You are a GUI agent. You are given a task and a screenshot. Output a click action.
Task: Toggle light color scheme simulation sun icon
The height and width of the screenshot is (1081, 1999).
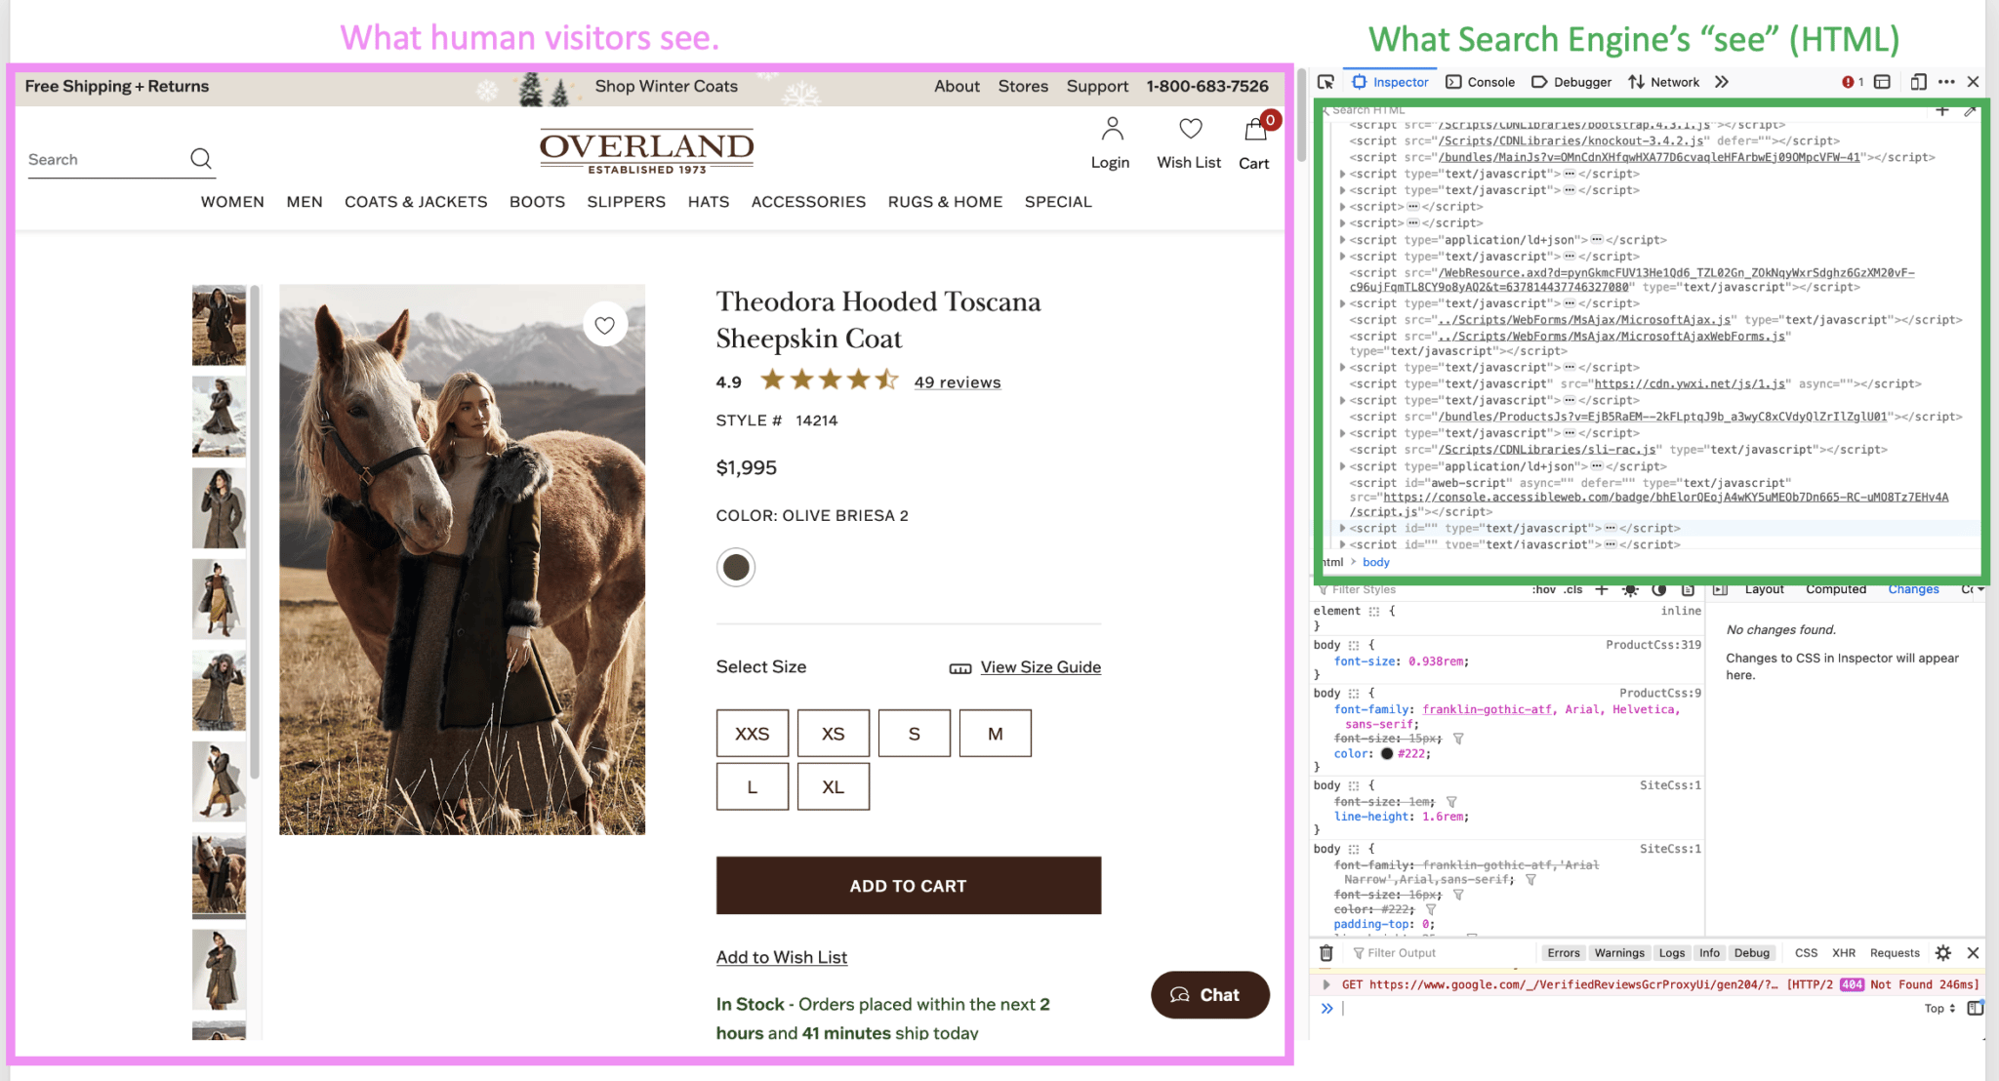(1630, 590)
